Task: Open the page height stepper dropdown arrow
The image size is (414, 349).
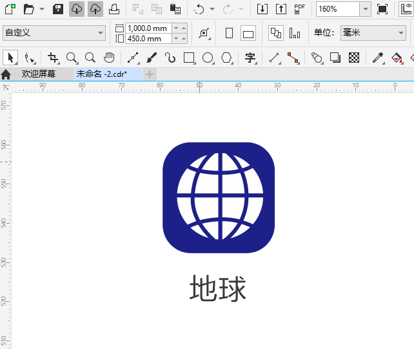Action: pyautogui.click(x=176, y=39)
